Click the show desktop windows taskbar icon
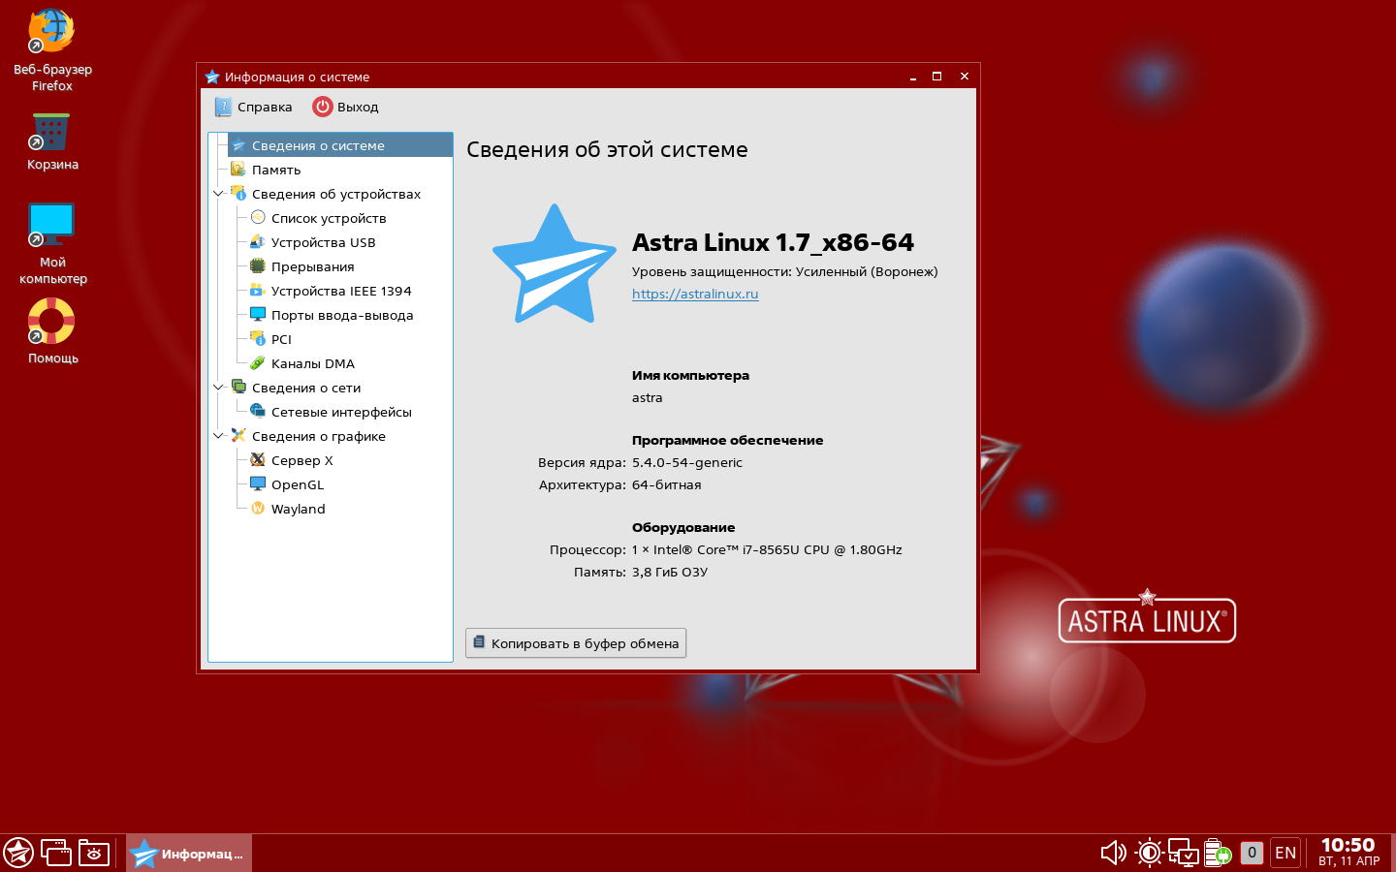Screen dimensions: 1396x872 [56, 853]
